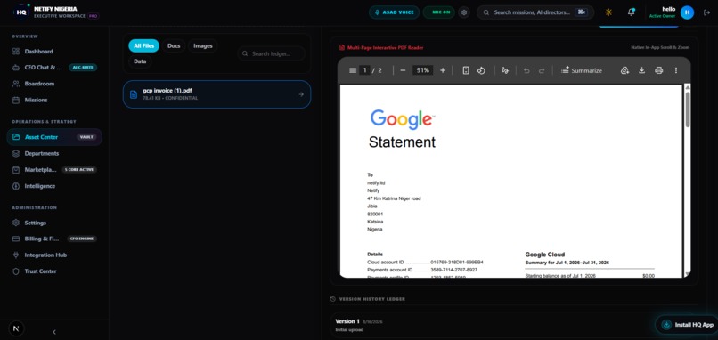Click the notifications bell
This screenshot has height=340, width=718.
(631, 12)
